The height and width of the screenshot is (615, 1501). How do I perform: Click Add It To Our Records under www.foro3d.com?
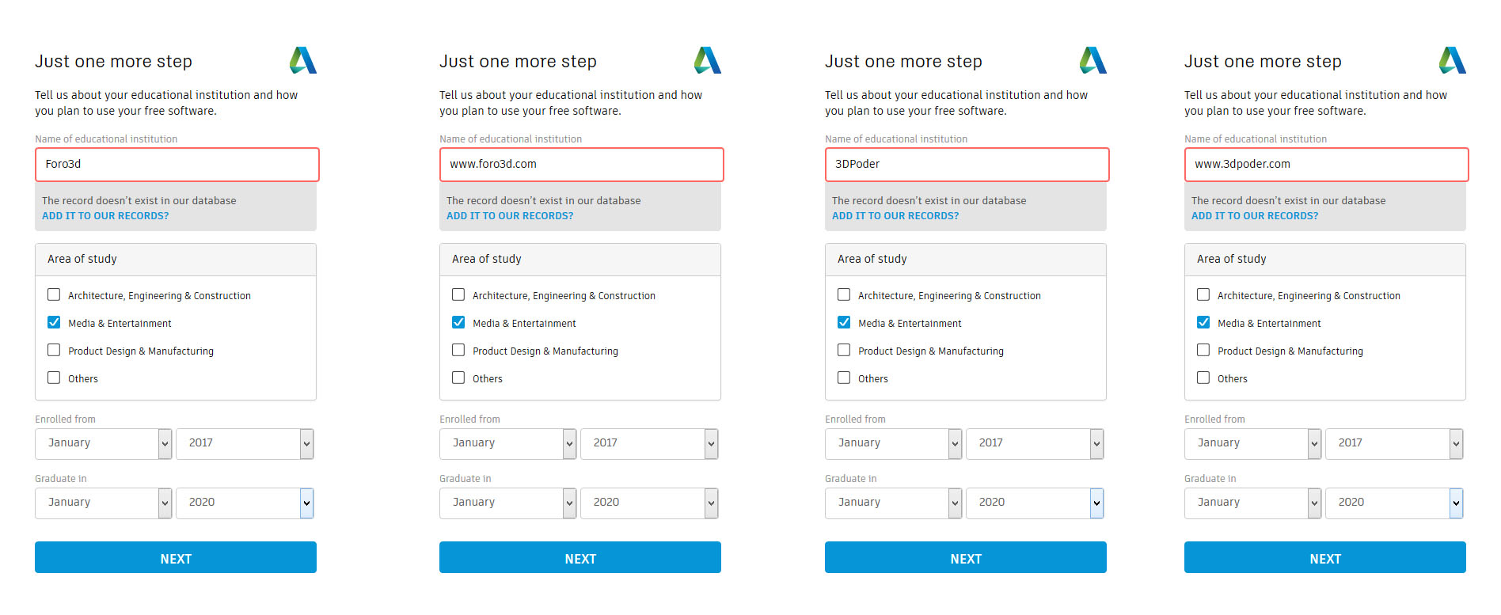click(510, 216)
